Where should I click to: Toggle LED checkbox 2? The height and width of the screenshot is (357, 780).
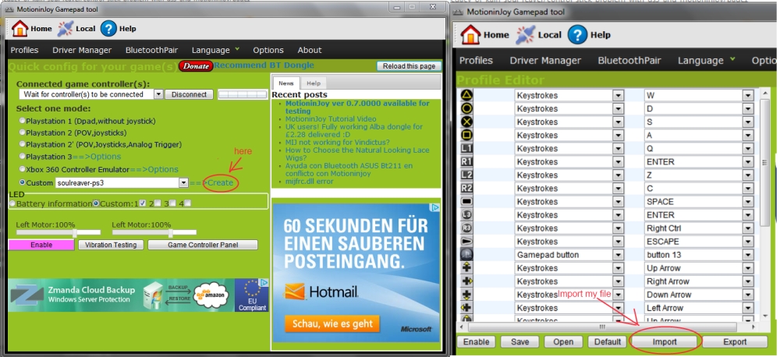158,203
